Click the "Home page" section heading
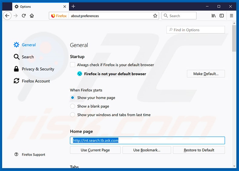Screen dimensions: 239x171 point(81,131)
